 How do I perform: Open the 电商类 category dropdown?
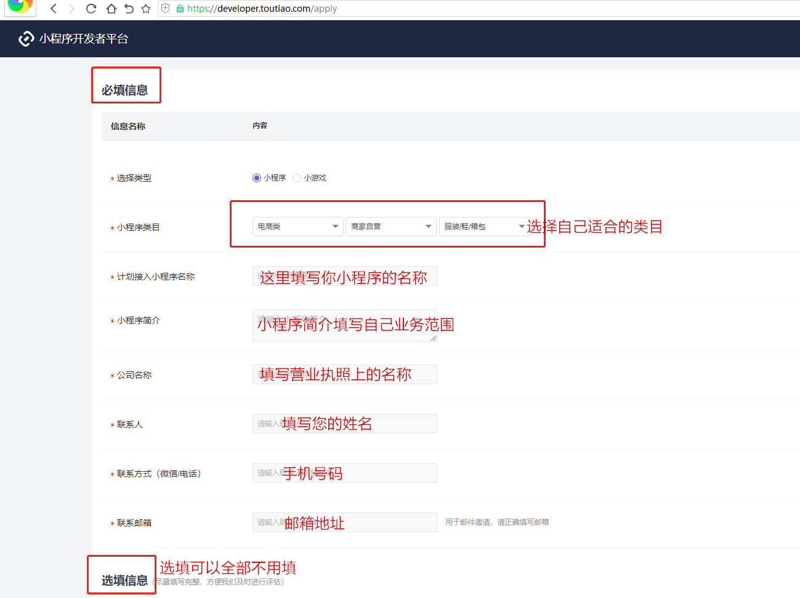pos(298,227)
